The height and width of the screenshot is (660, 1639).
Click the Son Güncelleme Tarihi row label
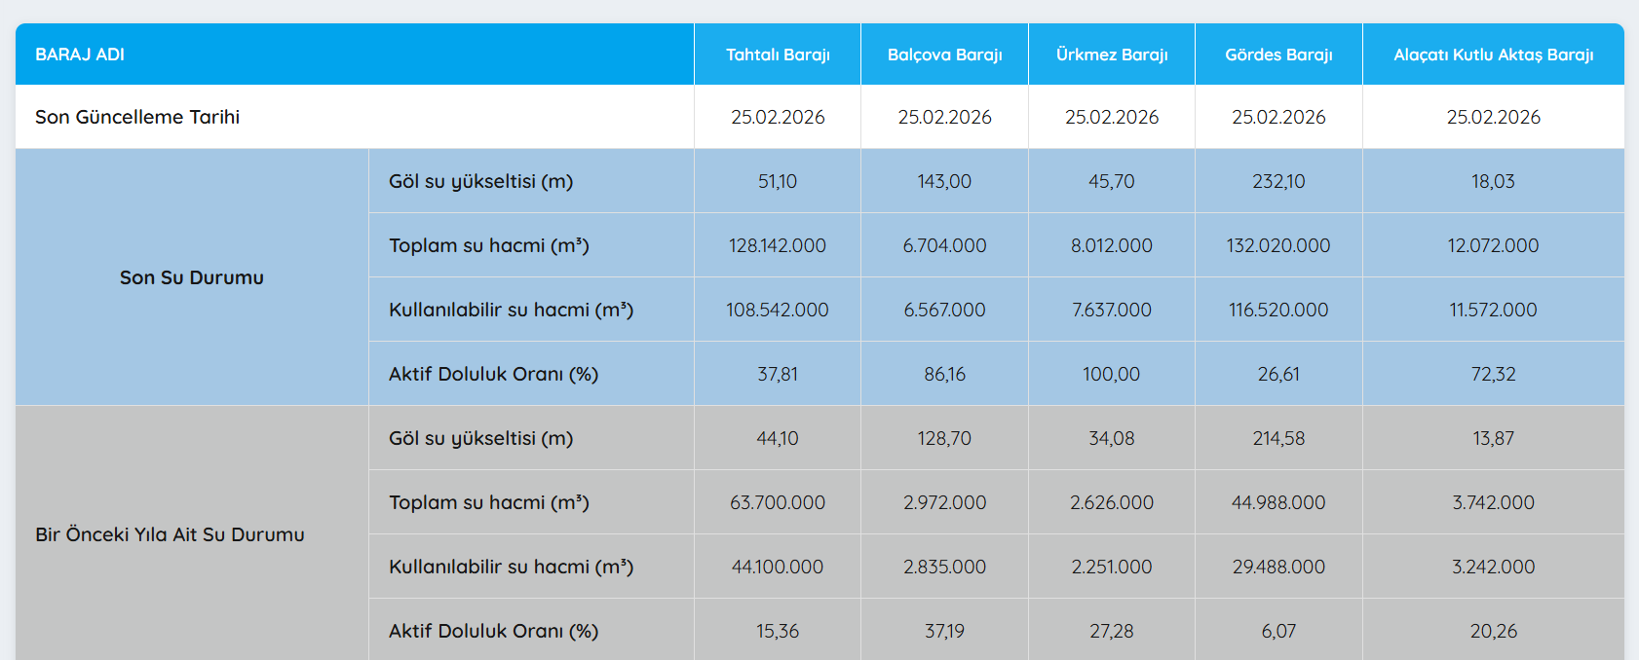click(137, 117)
